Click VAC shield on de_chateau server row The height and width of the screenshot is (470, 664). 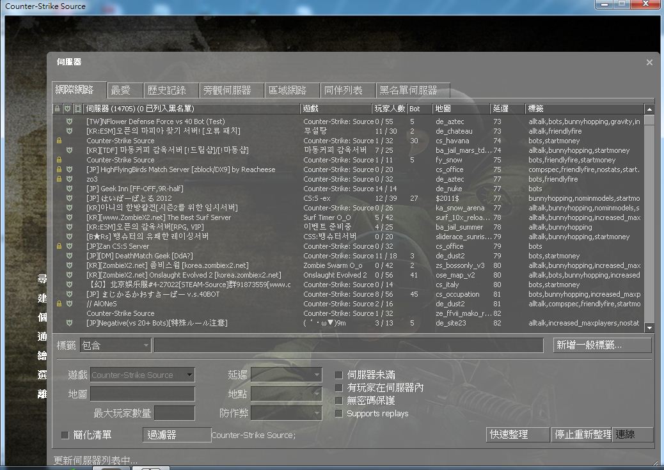pyautogui.click(x=70, y=131)
